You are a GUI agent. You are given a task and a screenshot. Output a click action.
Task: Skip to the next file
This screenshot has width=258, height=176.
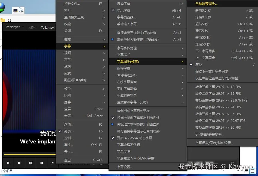[x=41, y=163]
